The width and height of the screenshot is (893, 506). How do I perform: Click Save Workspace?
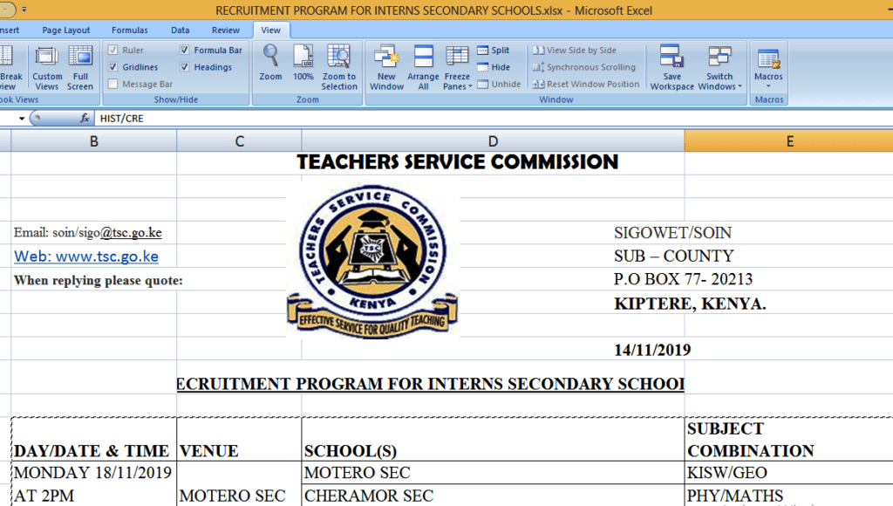point(672,68)
